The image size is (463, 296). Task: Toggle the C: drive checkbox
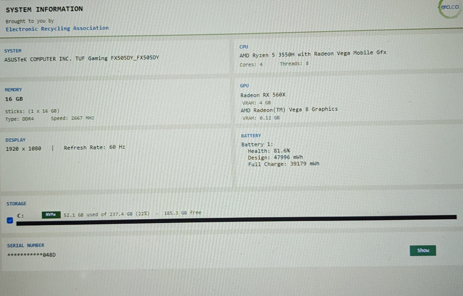tap(10, 220)
